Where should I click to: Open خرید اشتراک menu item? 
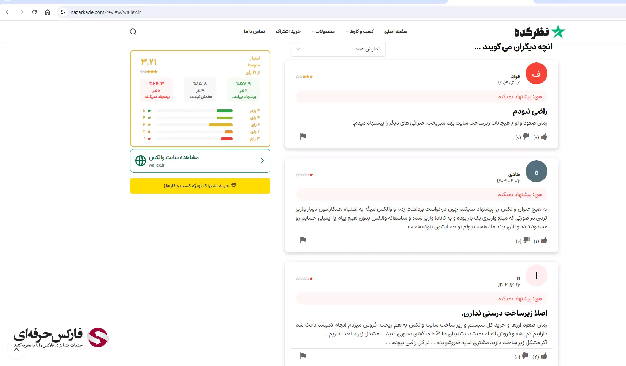tap(288, 31)
